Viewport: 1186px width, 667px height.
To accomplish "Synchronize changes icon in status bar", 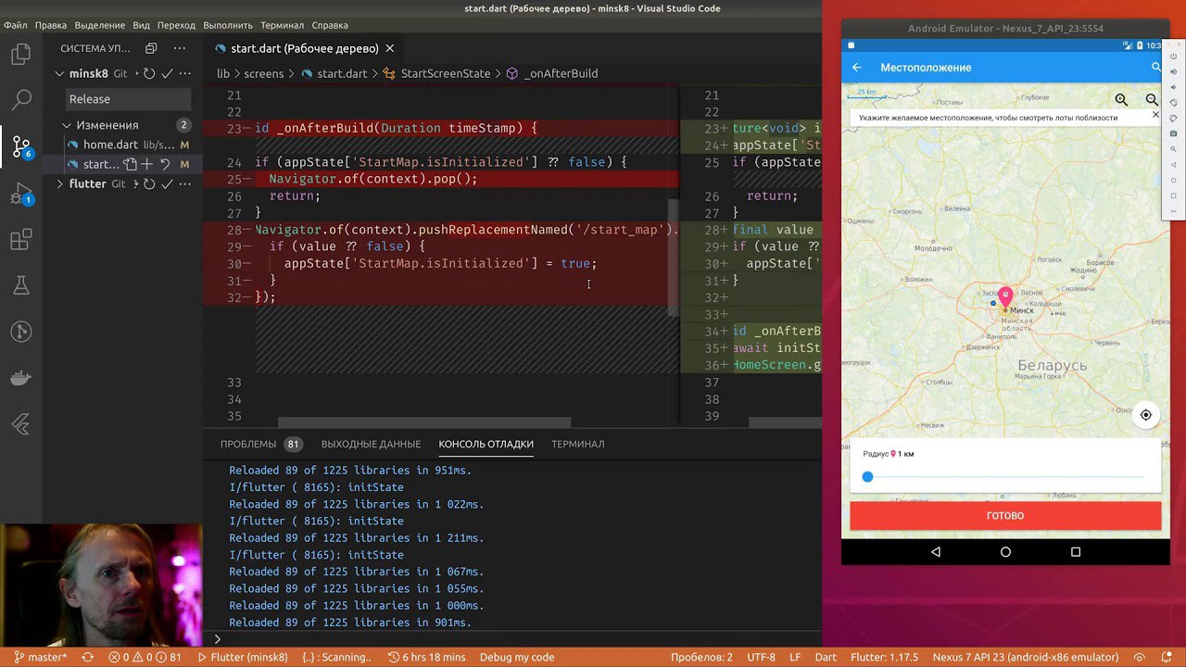I will (88, 657).
